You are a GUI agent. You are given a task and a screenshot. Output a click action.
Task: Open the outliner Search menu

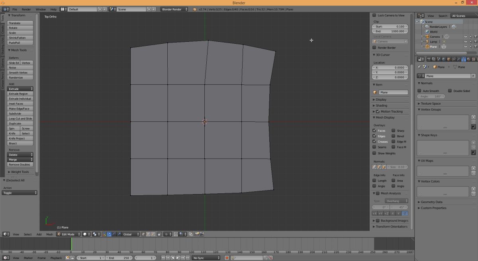tap(443, 16)
